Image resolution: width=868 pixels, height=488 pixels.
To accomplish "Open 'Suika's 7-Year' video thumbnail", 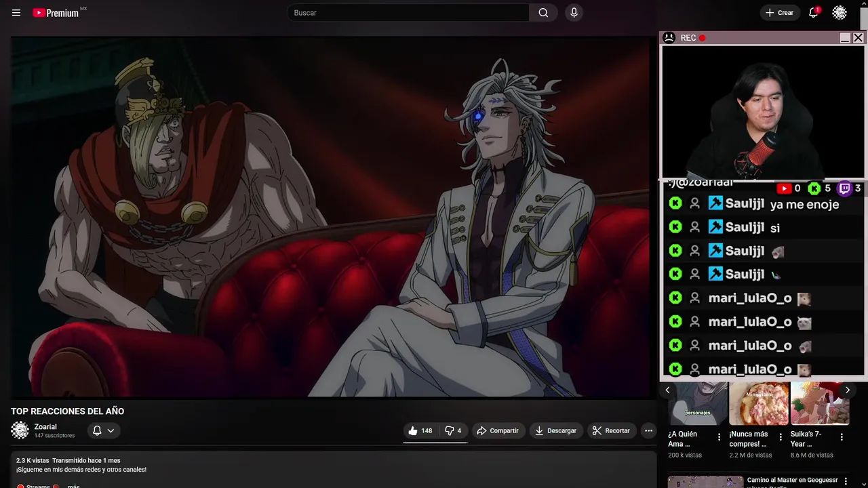I will point(820,403).
